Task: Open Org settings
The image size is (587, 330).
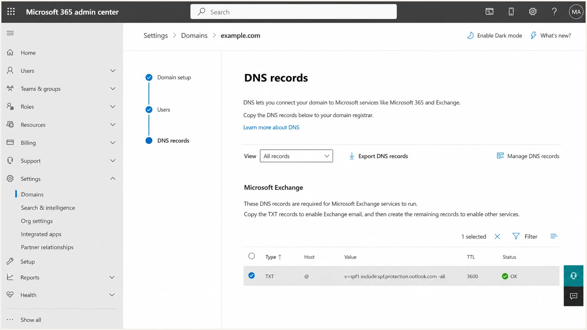Action: [37, 221]
